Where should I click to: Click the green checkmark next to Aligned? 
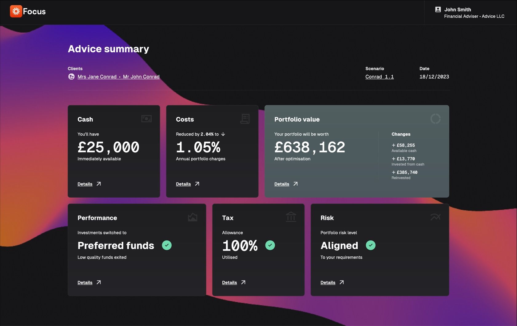click(371, 245)
